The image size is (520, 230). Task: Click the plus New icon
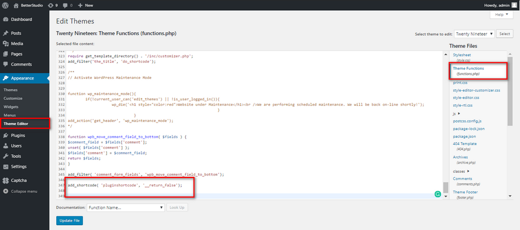point(80,5)
